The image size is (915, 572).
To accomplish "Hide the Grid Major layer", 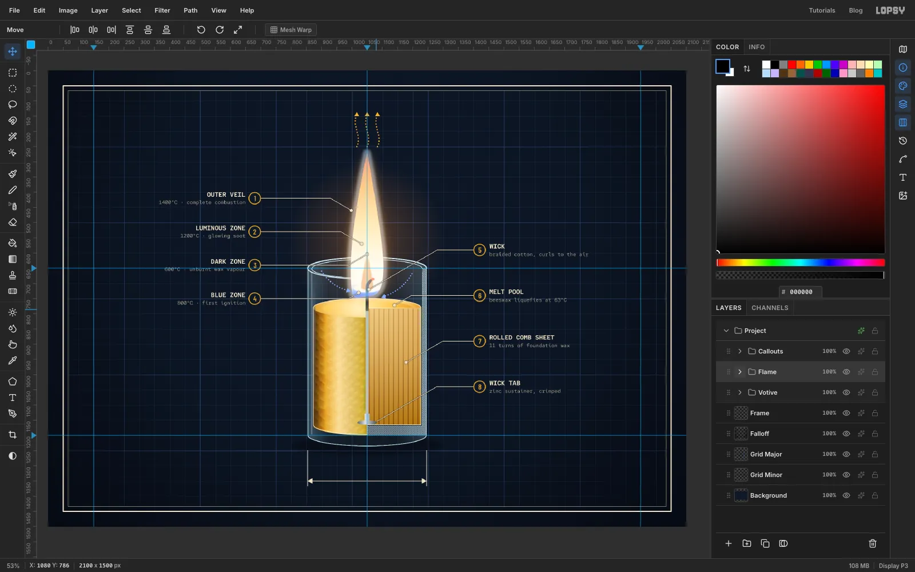I will tap(846, 454).
